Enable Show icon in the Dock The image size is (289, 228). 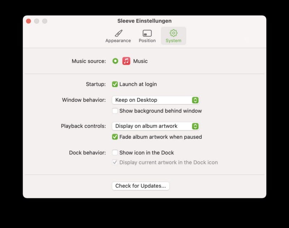tap(115, 152)
